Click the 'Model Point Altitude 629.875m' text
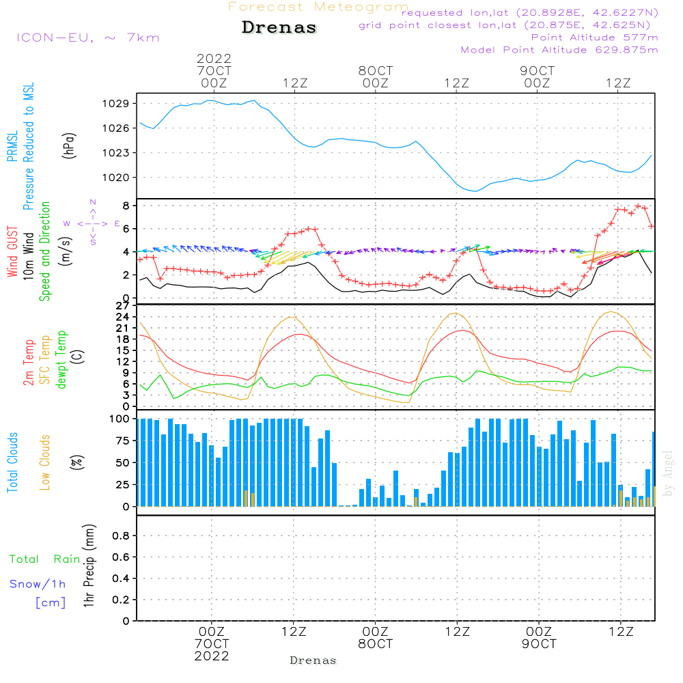Screen dimensions: 683x683 [x=559, y=50]
